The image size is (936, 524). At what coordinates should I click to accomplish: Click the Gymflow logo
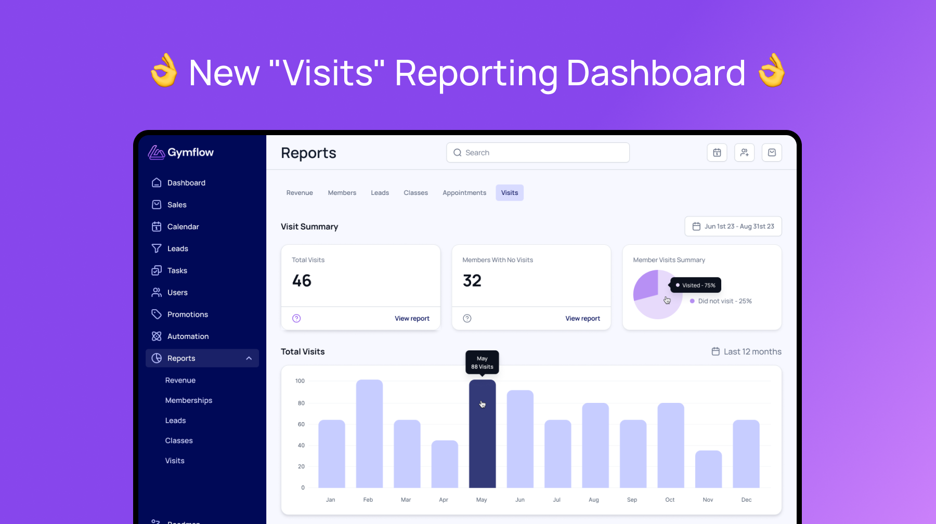click(181, 152)
